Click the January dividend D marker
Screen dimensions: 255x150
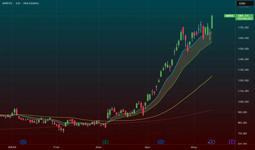23,142
